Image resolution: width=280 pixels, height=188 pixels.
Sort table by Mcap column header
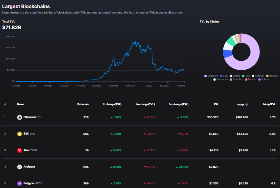pos(240,105)
